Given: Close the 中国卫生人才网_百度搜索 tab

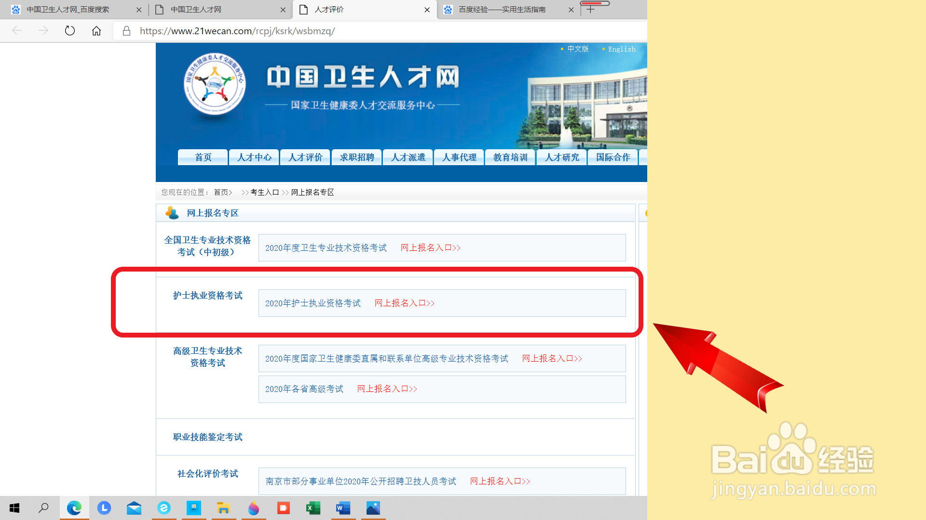Looking at the screenshot, I should [x=139, y=10].
